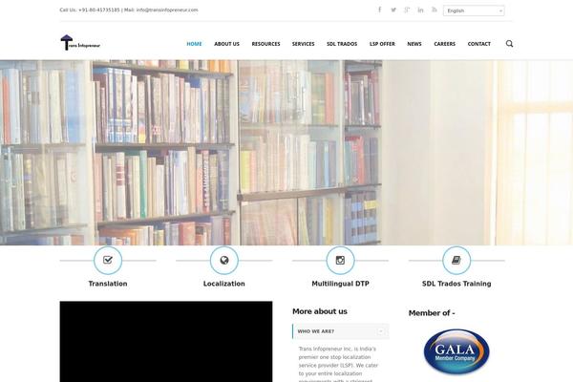573x382 pixels.
Task: Click the black video player area
Action: [166, 342]
